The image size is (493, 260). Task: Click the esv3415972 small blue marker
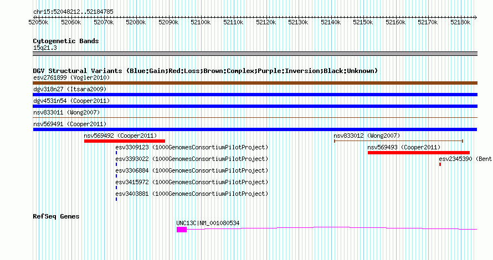(116, 188)
